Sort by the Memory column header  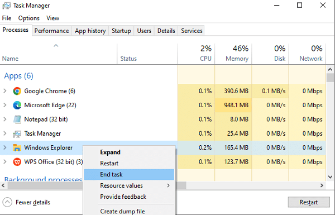(233, 54)
